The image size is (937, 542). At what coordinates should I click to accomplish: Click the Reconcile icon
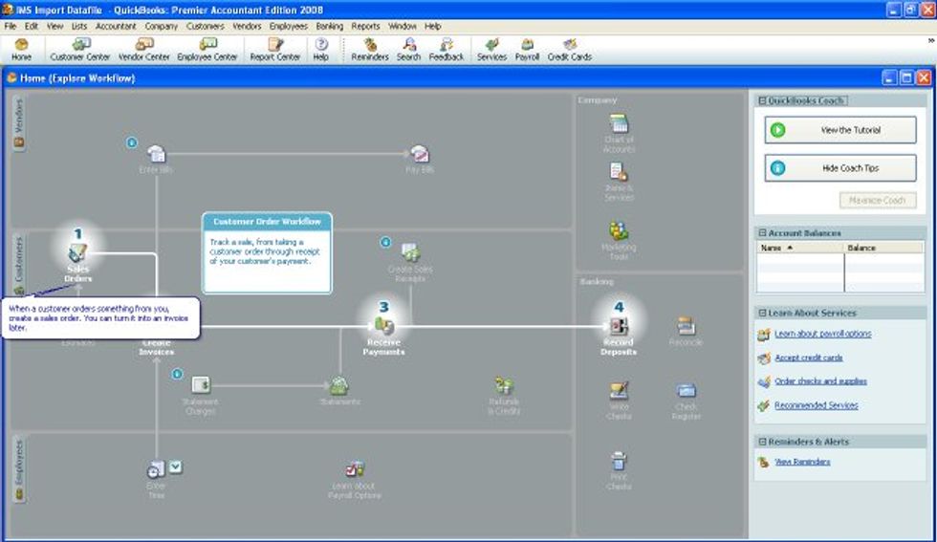point(686,326)
